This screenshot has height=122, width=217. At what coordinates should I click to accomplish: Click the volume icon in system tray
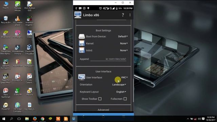click(x=199, y=119)
